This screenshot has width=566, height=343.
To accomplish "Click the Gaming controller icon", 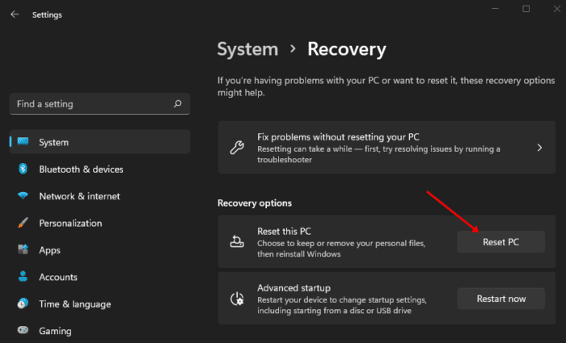I will coord(23,331).
